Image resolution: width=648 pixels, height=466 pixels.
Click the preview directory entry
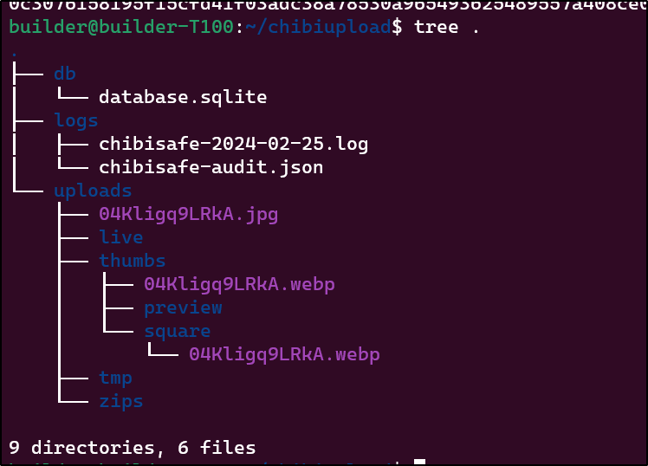pos(183,308)
